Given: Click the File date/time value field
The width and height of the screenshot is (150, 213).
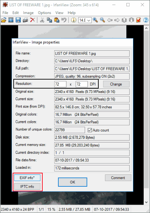Looking at the screenshot, I should click(x=92, y=160).
